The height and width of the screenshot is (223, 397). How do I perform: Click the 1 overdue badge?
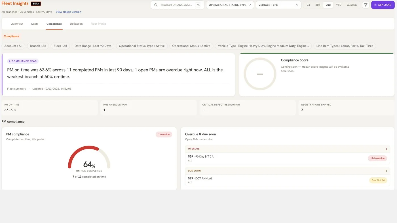[164, 134]
